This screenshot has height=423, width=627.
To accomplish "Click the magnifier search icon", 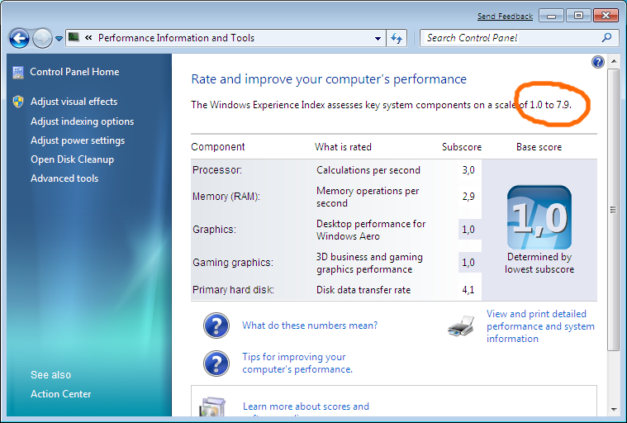I will pyautogui.click(x=606, y=37).
